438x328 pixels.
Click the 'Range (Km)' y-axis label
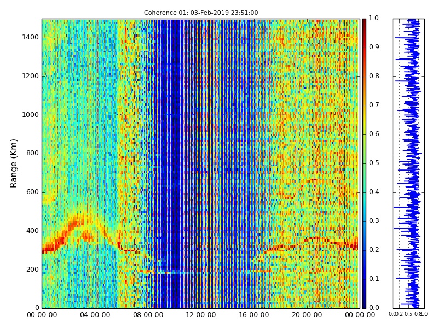(x=13, y=163)
